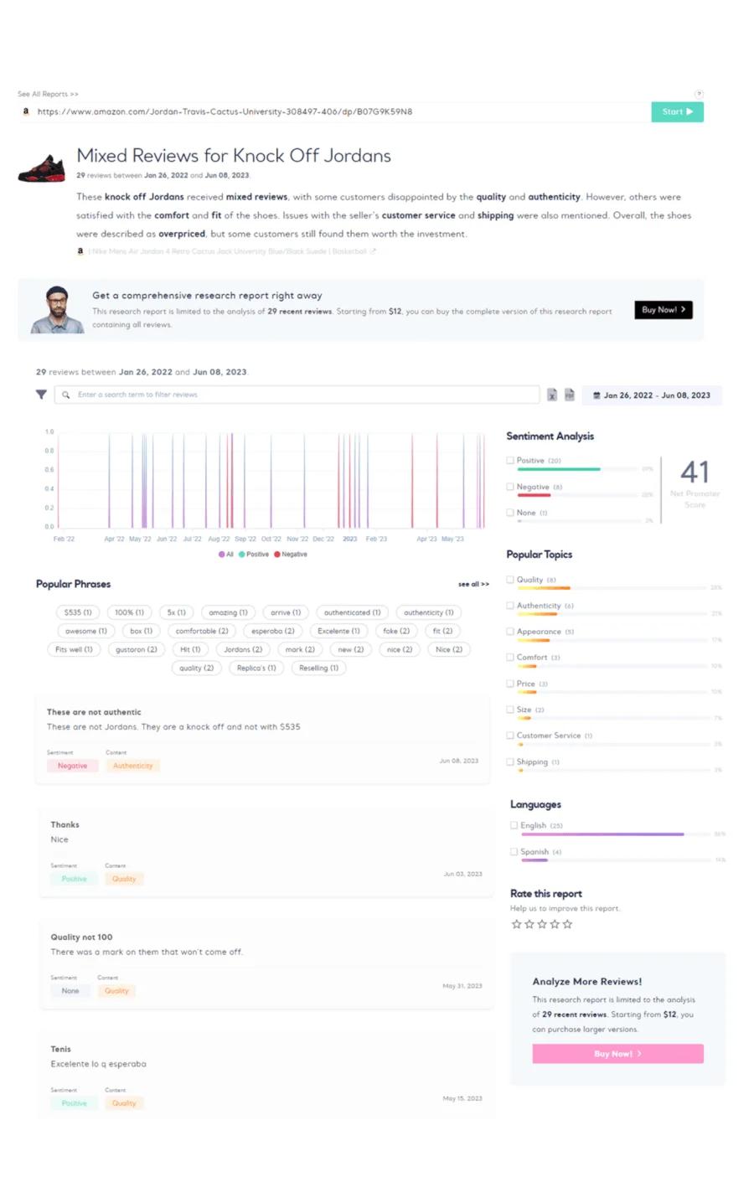Click the pink Buy Now button

[617, 1054]
